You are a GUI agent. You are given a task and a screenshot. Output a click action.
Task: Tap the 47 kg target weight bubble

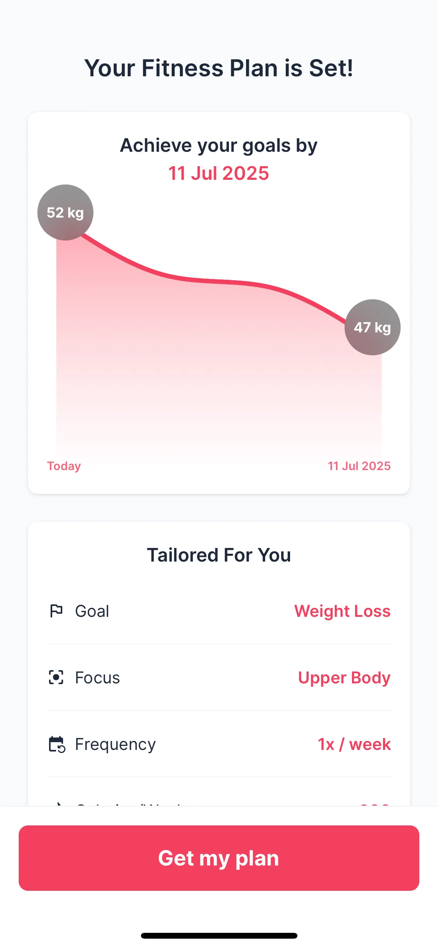pyautogui.click(x=372, y=327)
